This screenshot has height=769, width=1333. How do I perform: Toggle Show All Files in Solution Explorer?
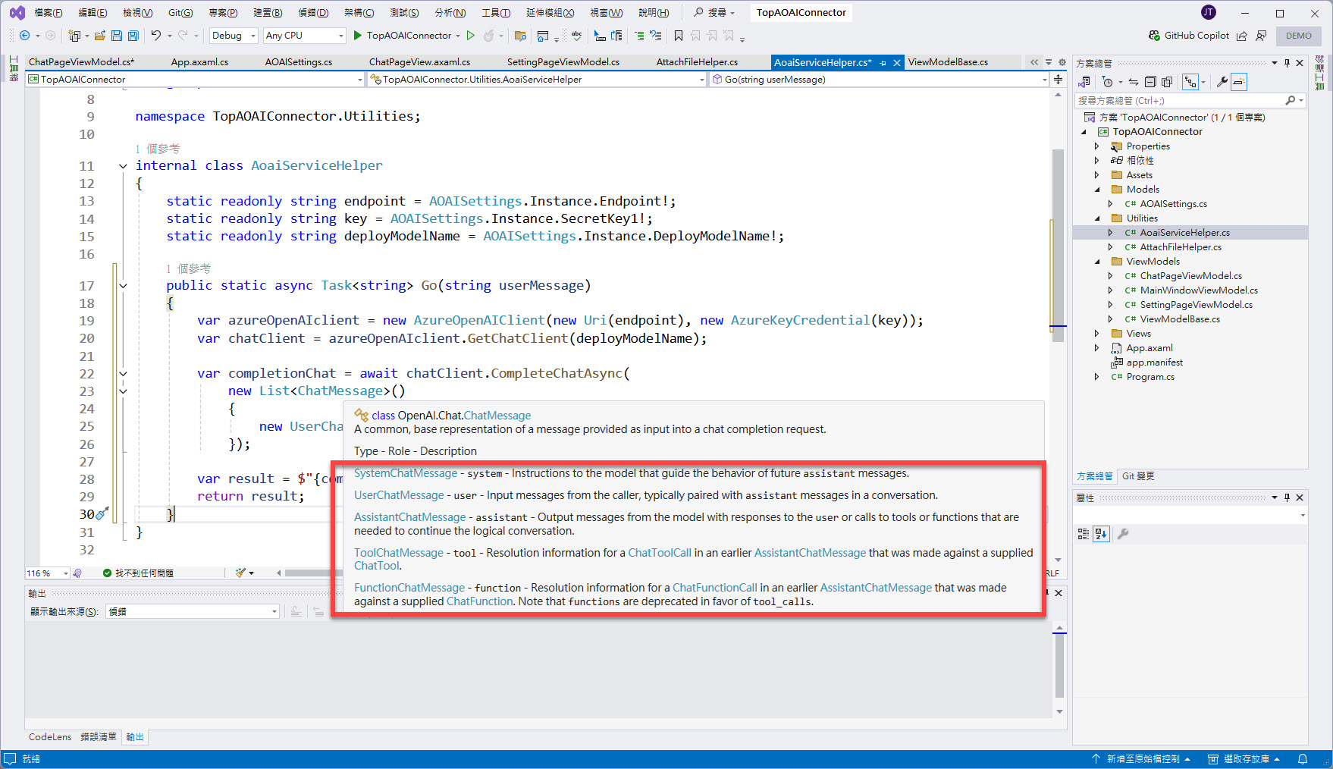pos(1167,82)
